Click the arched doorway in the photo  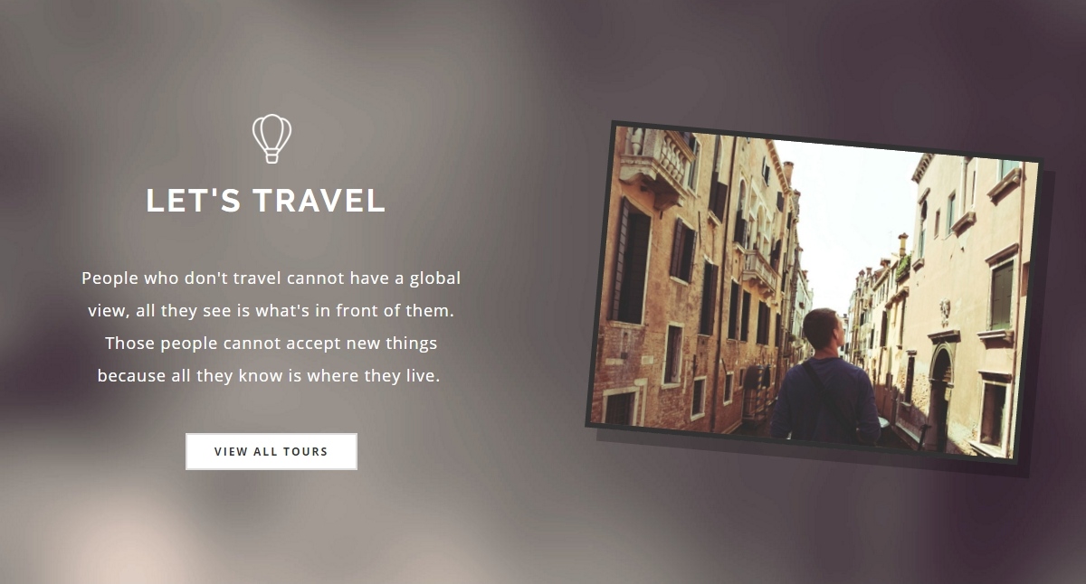940,398
